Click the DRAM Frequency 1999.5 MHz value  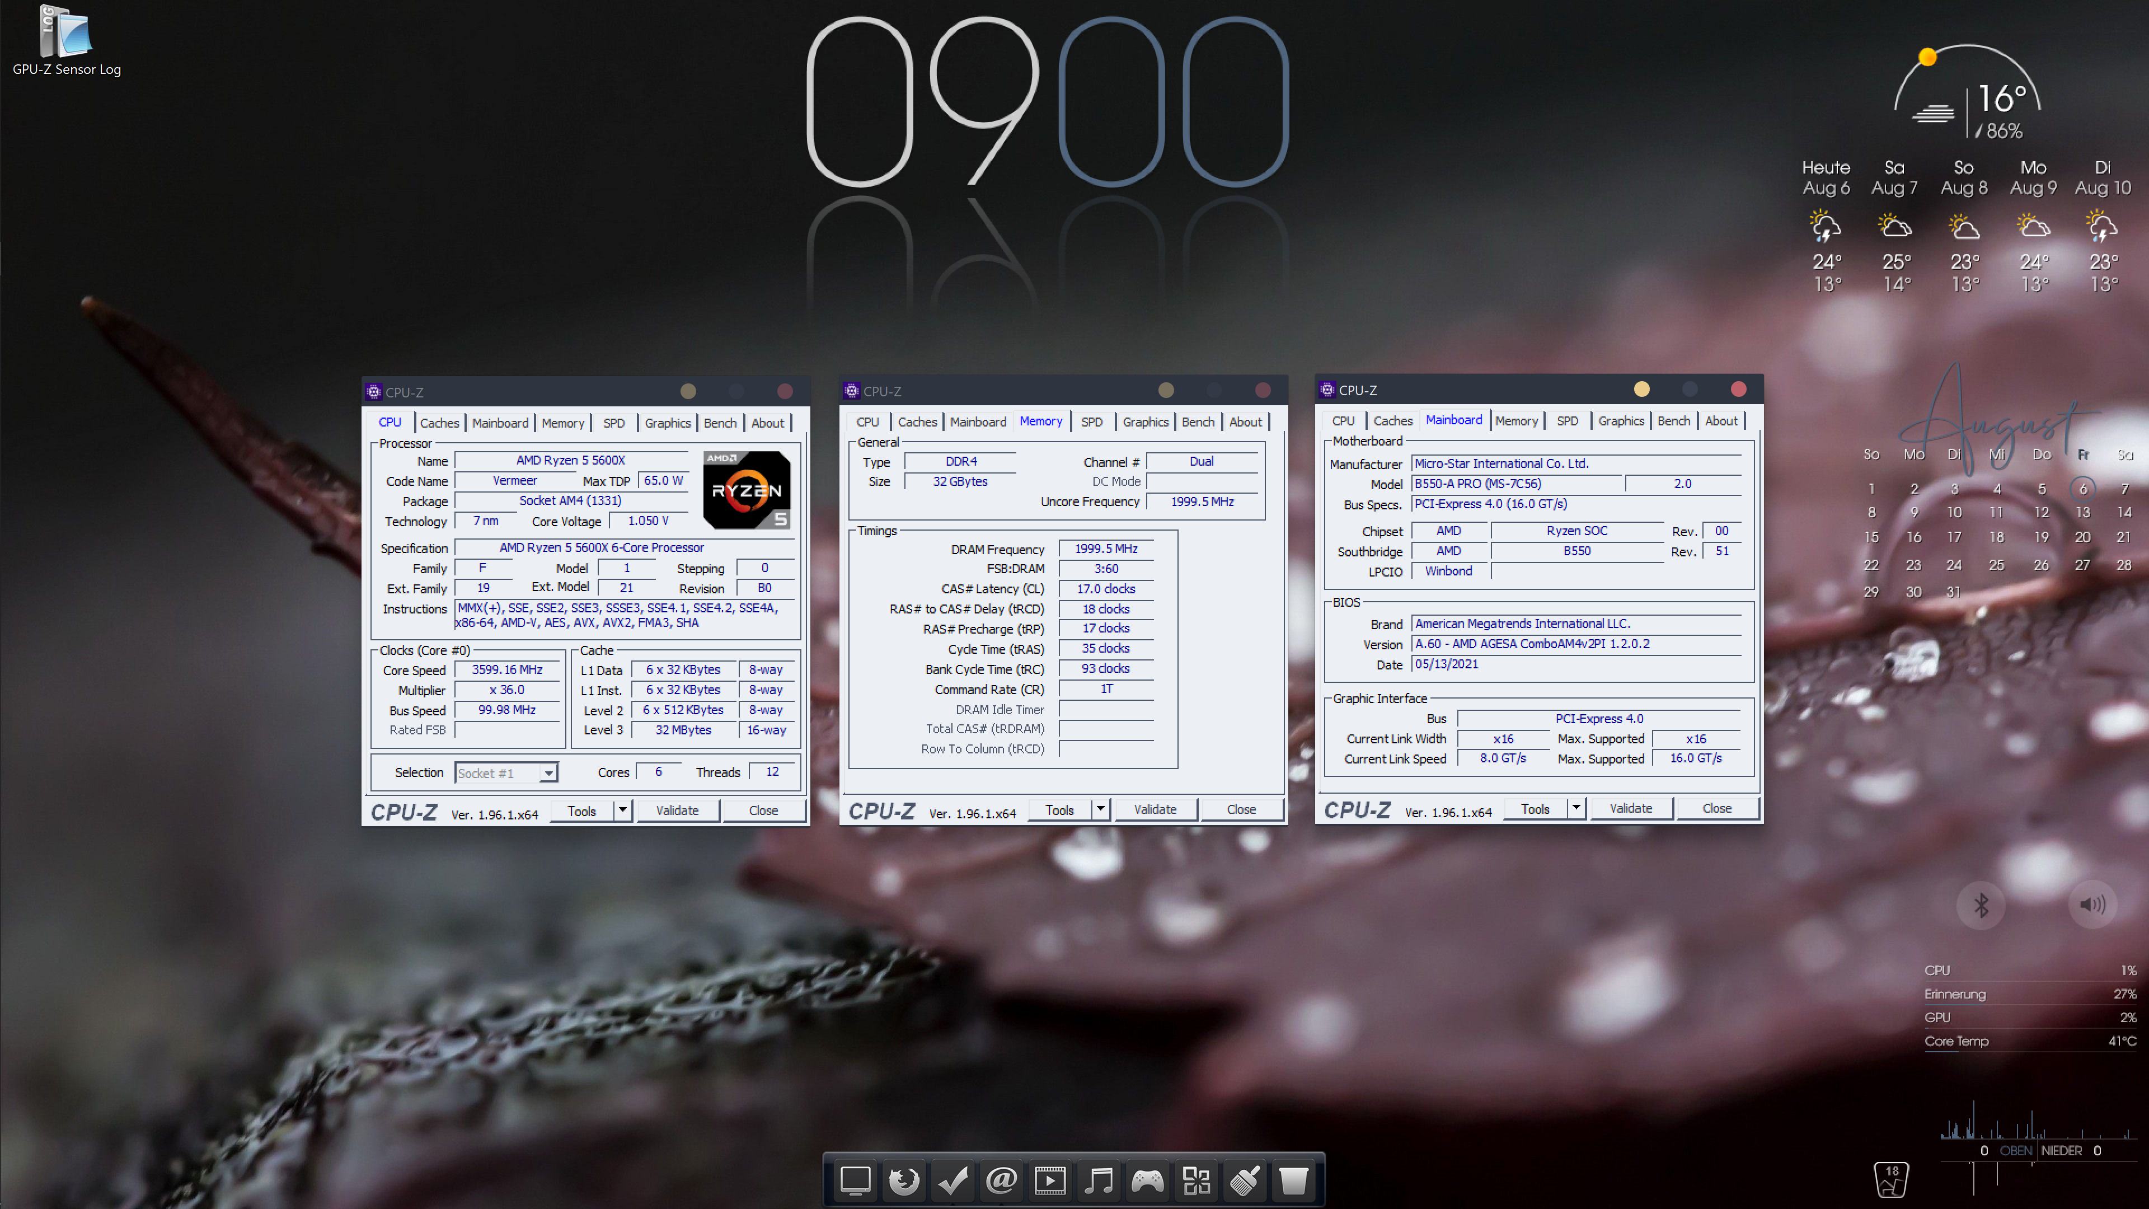1106,549
